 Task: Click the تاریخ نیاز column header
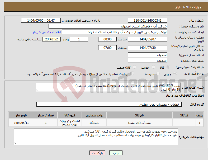coord(21,115)
